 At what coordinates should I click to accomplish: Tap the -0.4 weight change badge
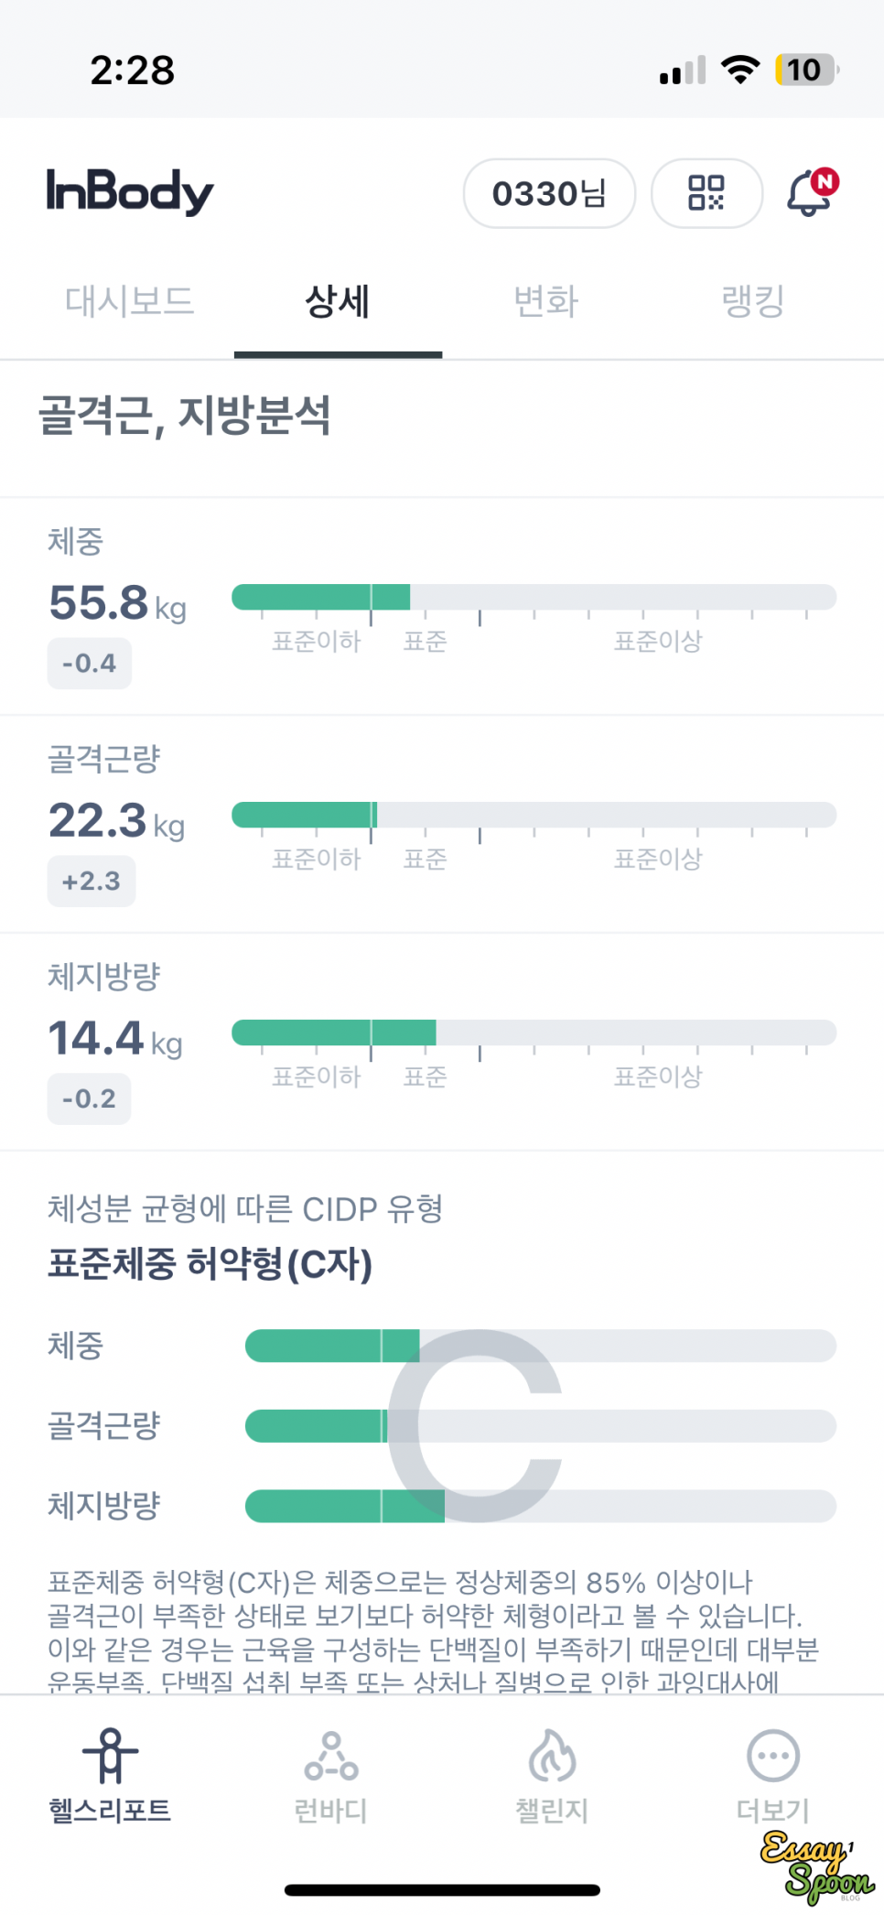tap(90, 663)
